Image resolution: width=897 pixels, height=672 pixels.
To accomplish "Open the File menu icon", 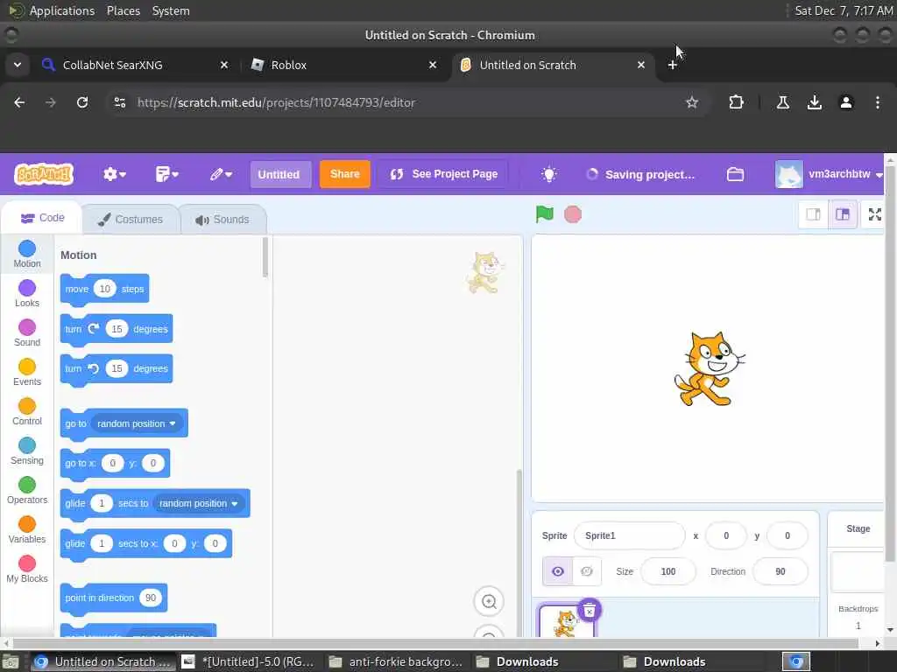I will pos(167,174).
